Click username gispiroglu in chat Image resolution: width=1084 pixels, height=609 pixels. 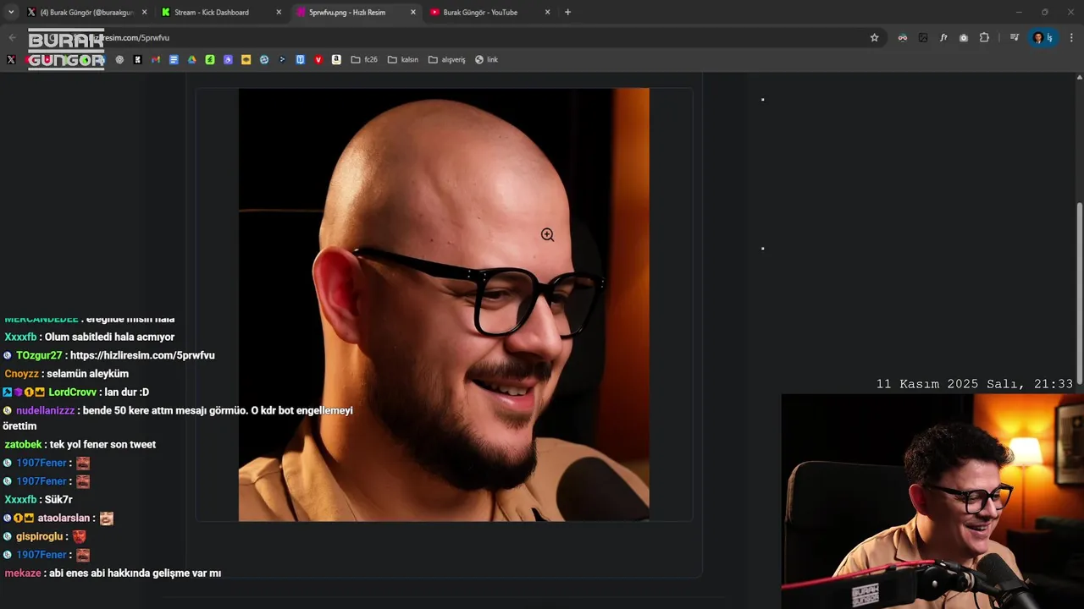pyautogui.click(x=40, y=536)
